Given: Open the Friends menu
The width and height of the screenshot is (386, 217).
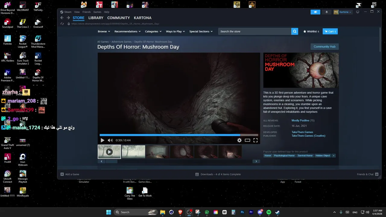Looking at the screenshot, I should [x=87, y=12].
